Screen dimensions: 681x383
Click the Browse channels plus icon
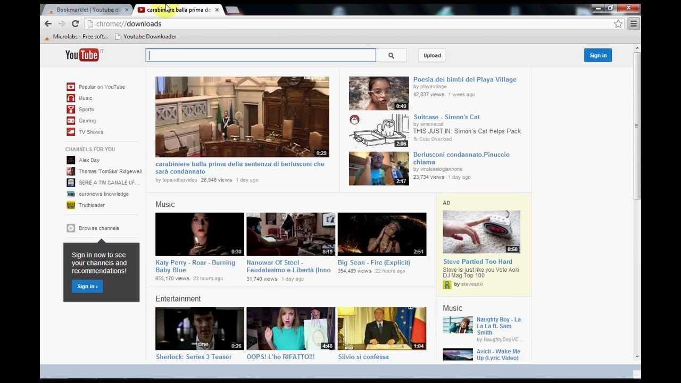point(71,228)
